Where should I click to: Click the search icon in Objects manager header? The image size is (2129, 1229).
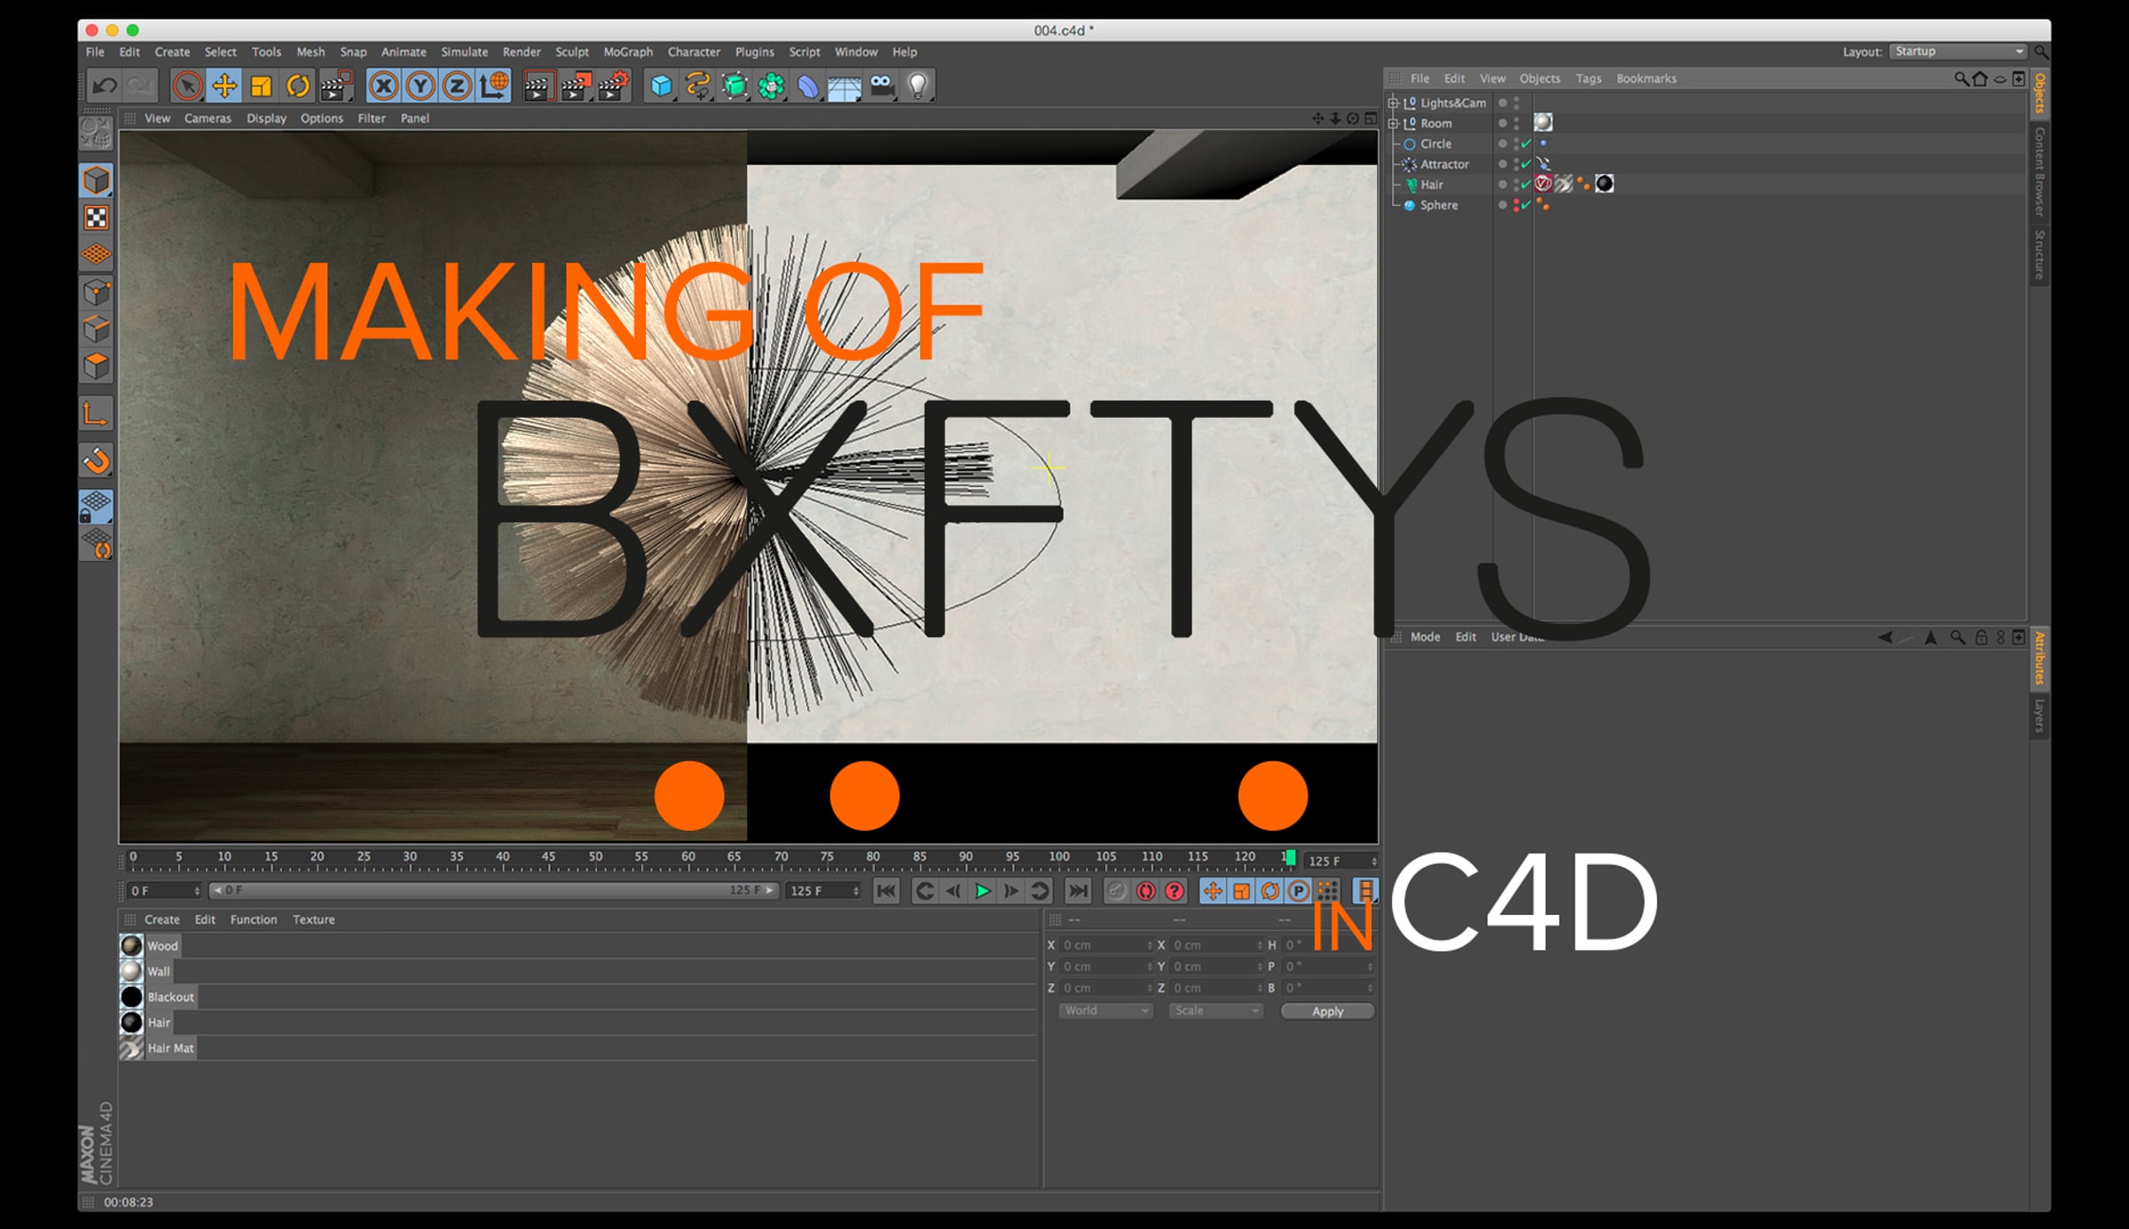[x=1960, y=79]
